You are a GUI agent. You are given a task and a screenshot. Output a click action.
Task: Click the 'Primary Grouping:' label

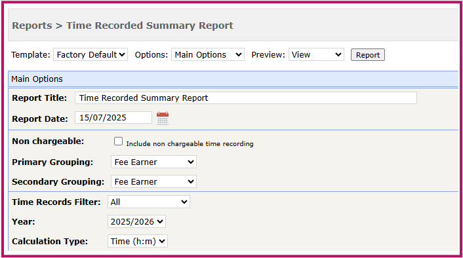[52, 162]
